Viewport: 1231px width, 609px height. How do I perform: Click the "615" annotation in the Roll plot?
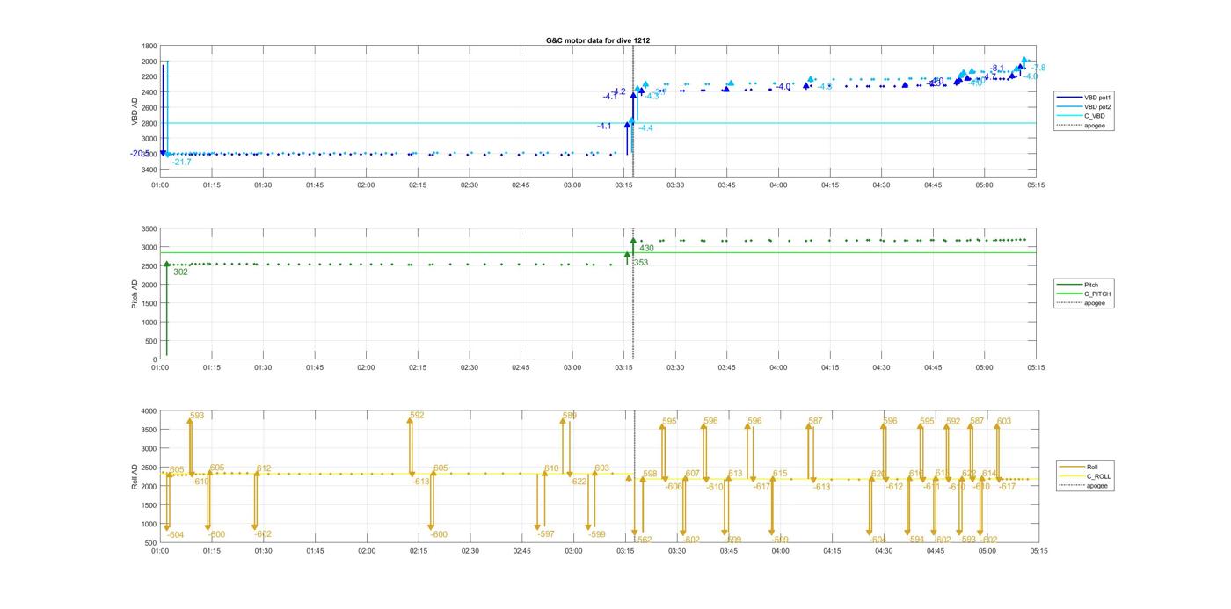780,474
